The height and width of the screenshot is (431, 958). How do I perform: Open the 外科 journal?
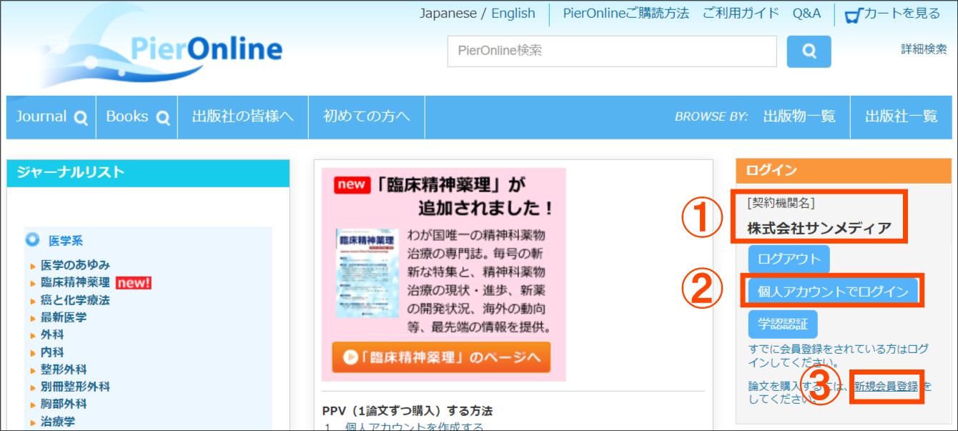coord(52,335)
